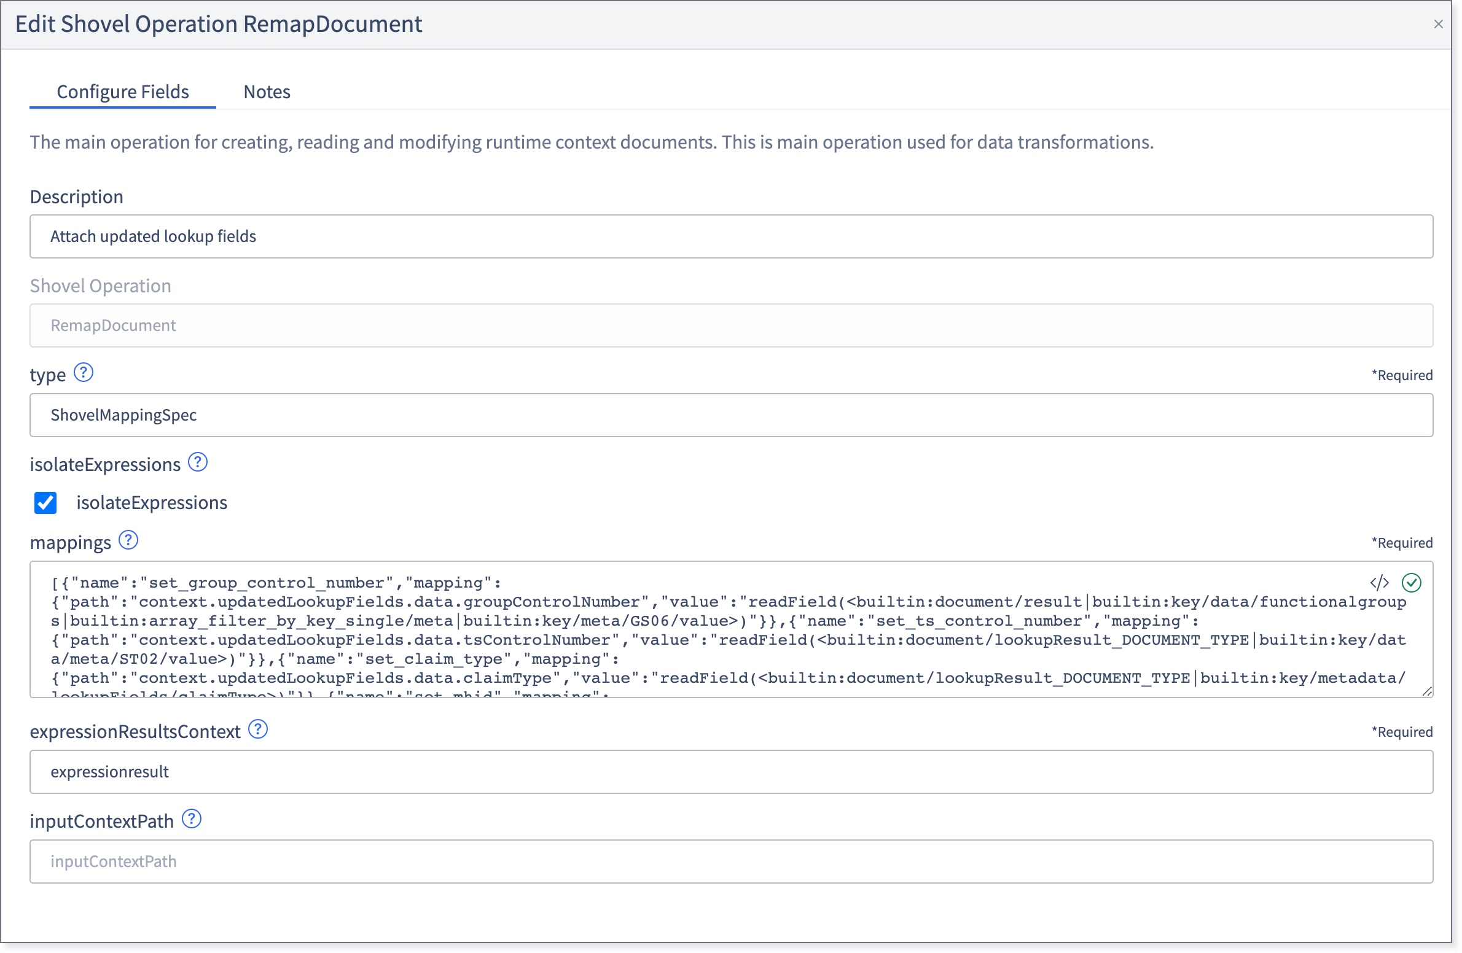
Task: Open help for expressionResultsContext
Action: (x=258, y=729)
